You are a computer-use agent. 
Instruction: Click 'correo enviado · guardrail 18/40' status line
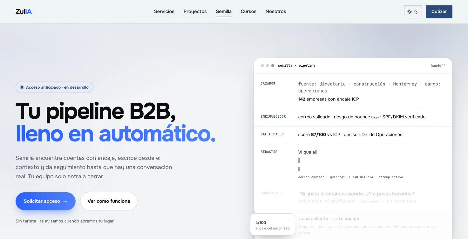350,177
